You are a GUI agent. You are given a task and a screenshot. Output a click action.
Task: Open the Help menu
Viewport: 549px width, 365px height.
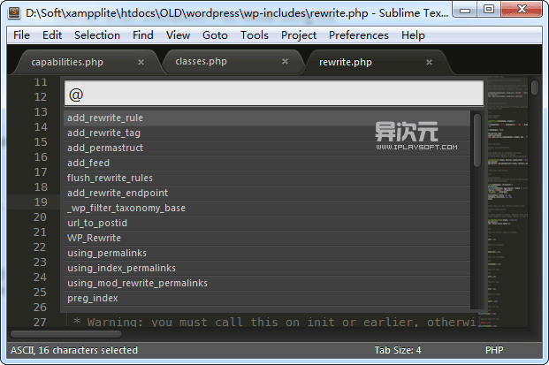click(413, 35)
